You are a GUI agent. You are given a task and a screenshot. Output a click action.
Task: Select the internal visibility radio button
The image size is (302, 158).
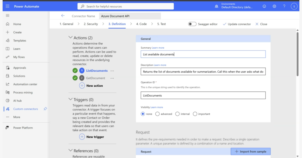pos(177,114)
